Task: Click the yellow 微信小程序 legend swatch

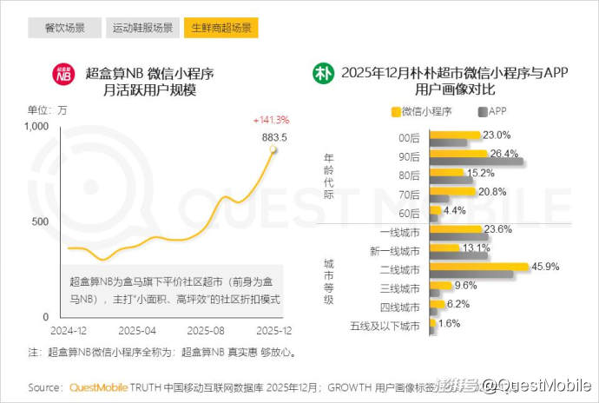Action: click(396, 111)
